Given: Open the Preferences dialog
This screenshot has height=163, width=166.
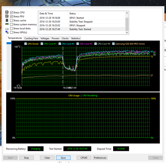Looking at the screenshot, I should tap(100, 158).
